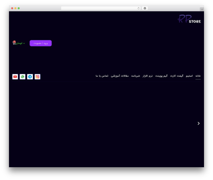
Task: Open the گیم پوینت menu item
Action: click(x=161, y=76)
